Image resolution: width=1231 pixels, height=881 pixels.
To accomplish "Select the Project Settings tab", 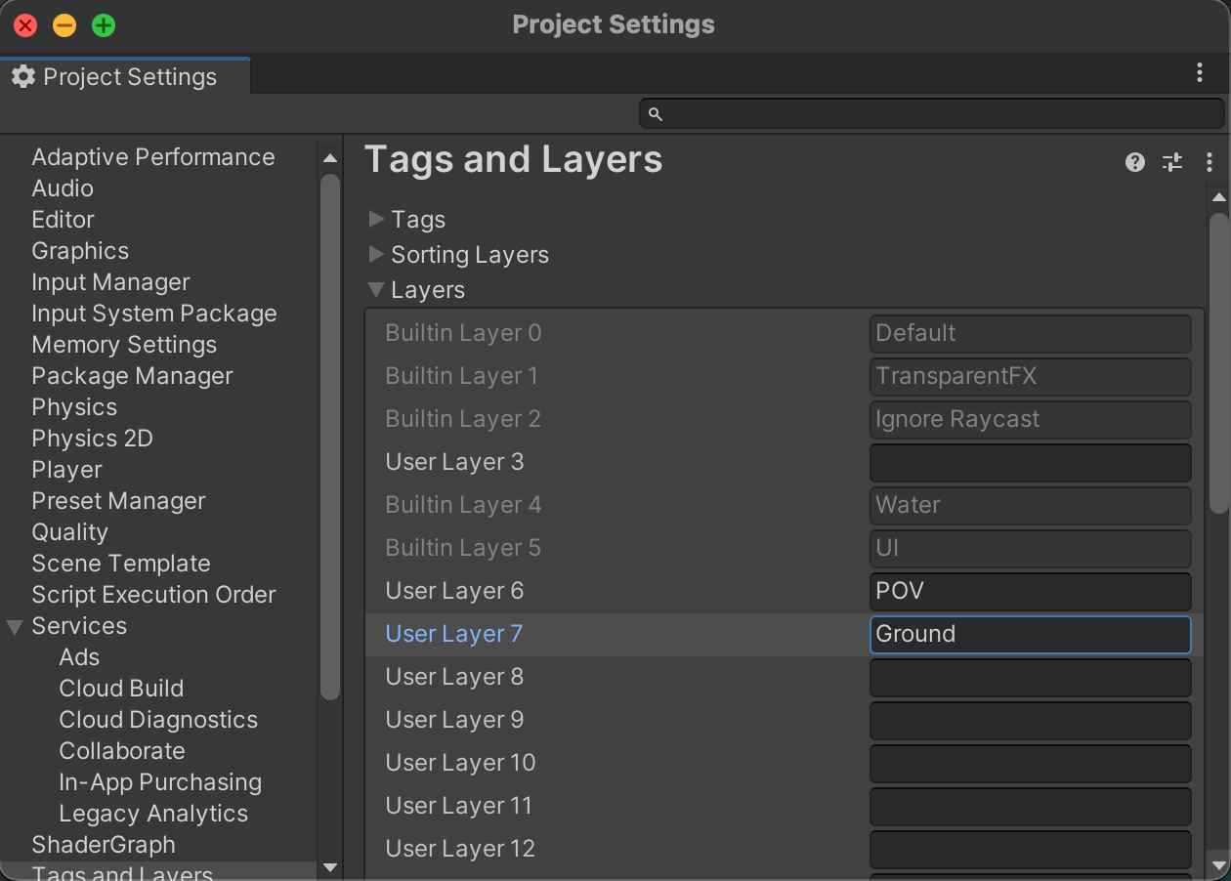I will point(125,77).
